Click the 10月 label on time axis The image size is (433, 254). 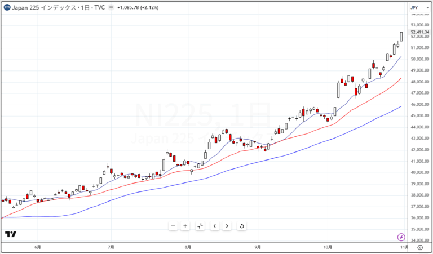coord(329,247)
